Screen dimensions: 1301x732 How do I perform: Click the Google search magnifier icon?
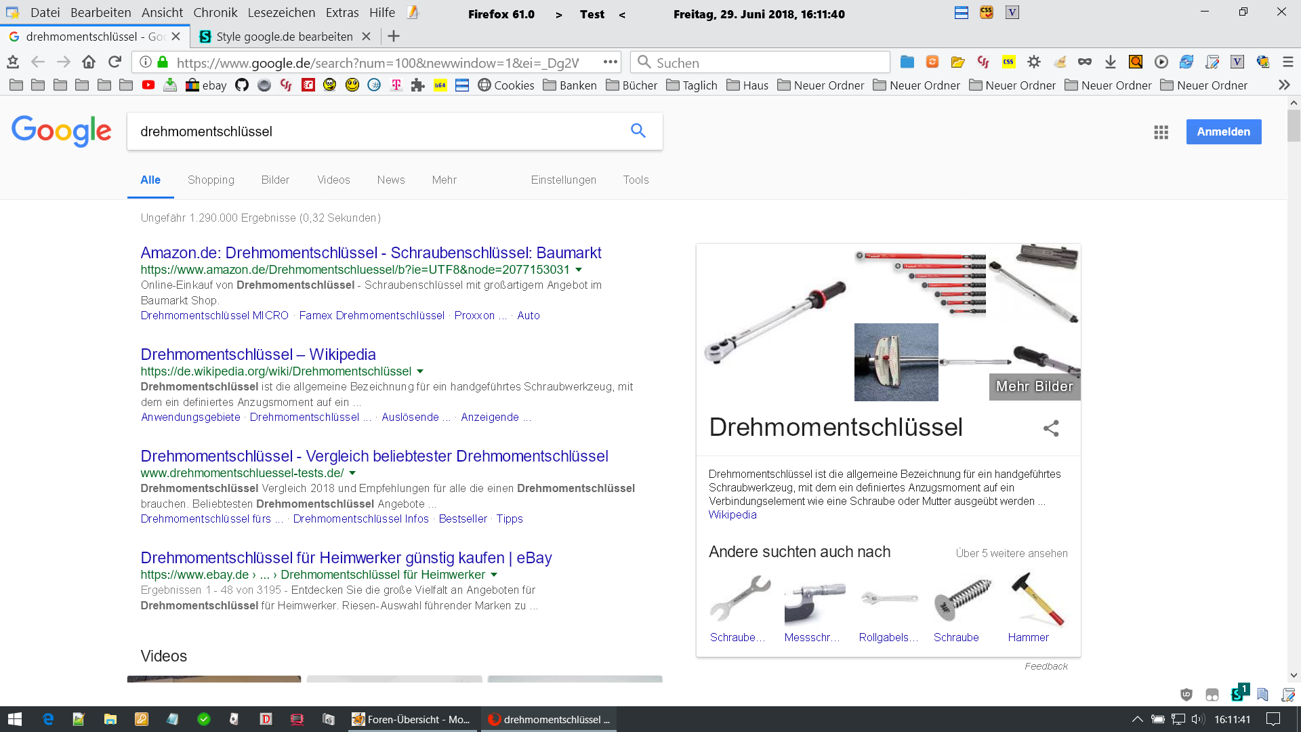click(638, 131)
